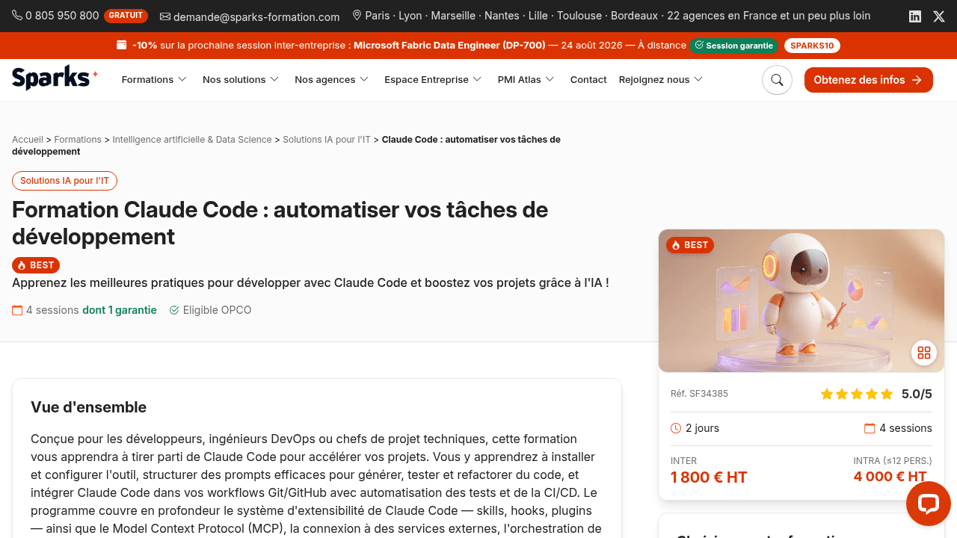Email demande@sparks-formation.com
The width and height of the screenshot is (957, 538).
point(256,16)
